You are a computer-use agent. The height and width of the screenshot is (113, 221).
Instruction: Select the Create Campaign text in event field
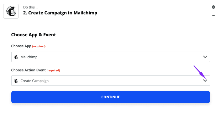34,81
